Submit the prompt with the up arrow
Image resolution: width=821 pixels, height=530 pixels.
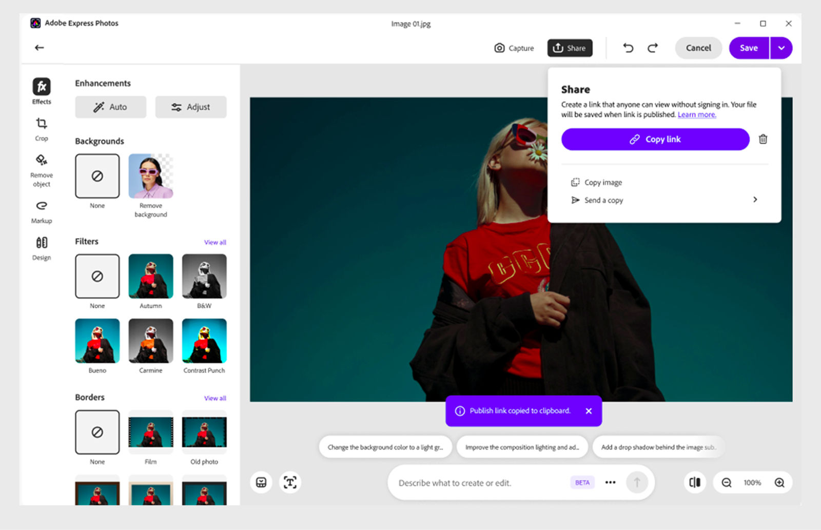637,482
